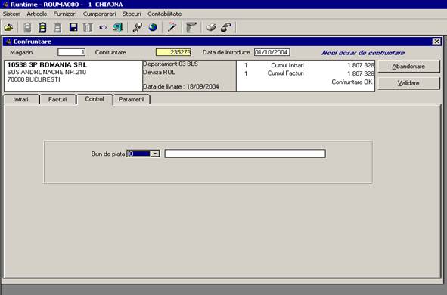Select the Control tab
447x295 pixels.
point(95,99)
